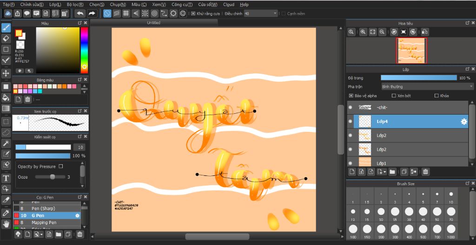476x245 pixels.
Task: Flip the canvas view horizontally in Navigator
Action: tap(425, 32)
